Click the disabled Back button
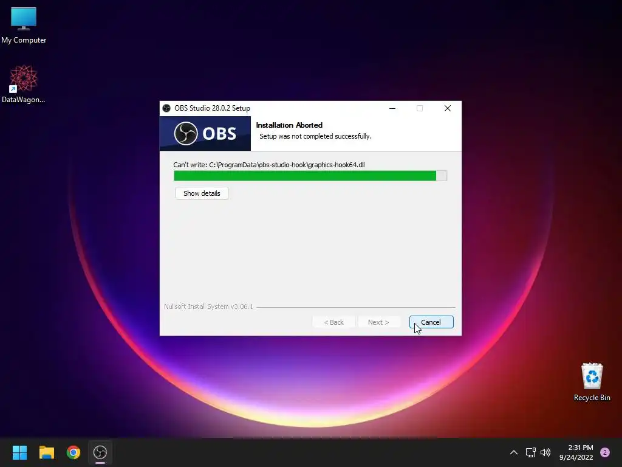Viewport: 622px width, 467px height. [x=334, y=322]
